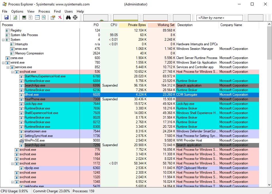Viewport: 272px width, 194px height.
Task: Click the Properties toolbar icon
Action: (x=53, y=17)
